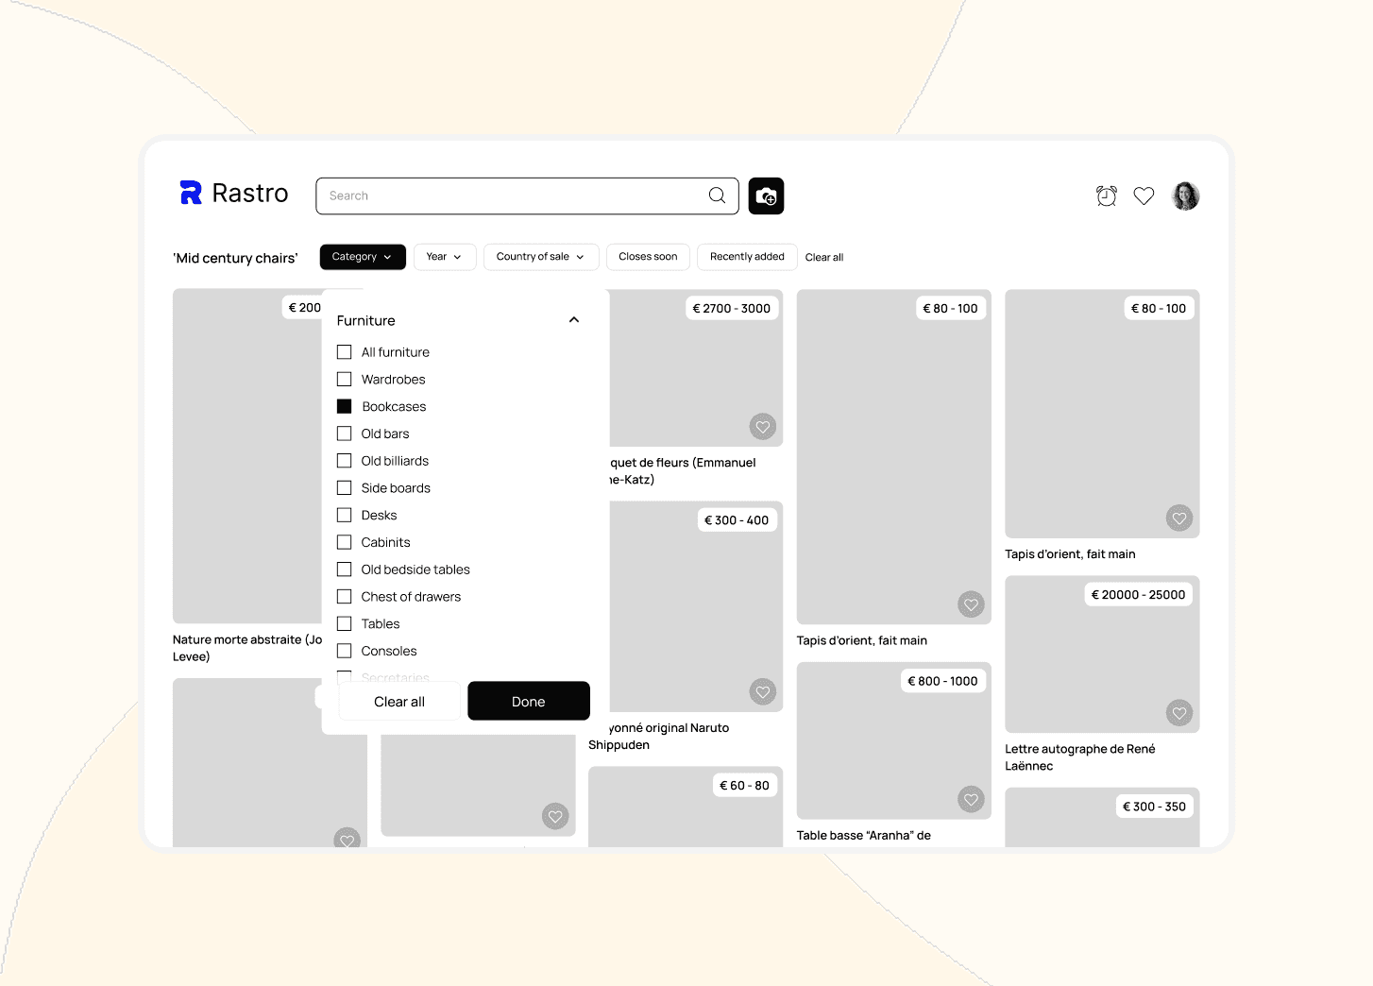The height and width of the screenshot is (986, 1373).
Task: Check the Side boards checkbox
Action: (345, 488)
